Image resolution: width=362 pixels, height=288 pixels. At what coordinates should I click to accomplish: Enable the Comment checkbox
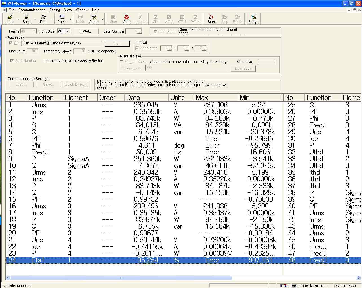tap(121, 68)
